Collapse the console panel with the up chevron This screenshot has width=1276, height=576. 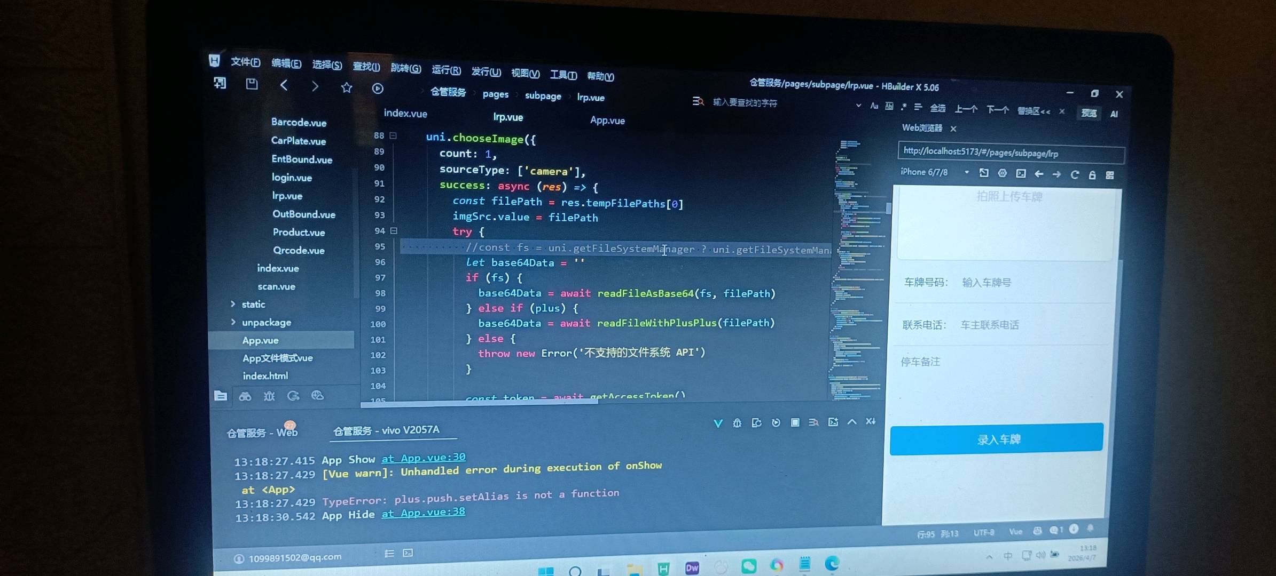[852, 422]
